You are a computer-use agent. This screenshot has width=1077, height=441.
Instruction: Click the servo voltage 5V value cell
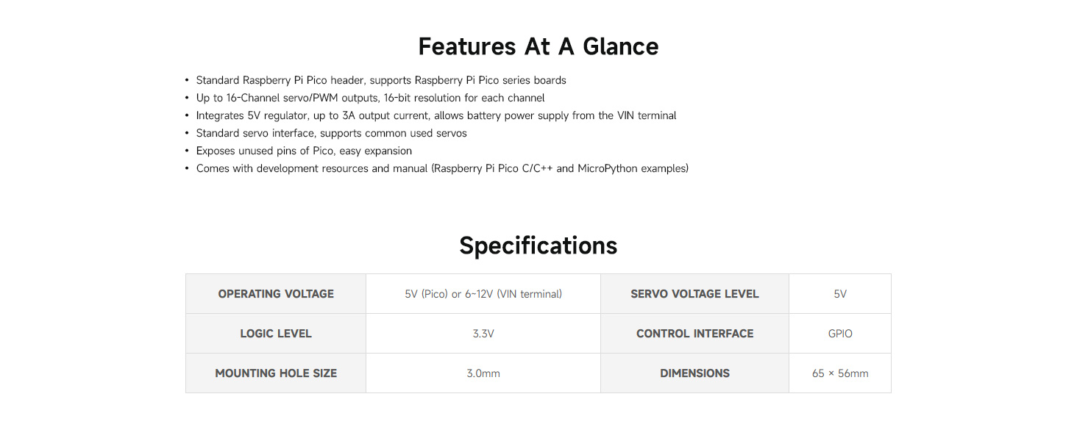coord(839,294)
